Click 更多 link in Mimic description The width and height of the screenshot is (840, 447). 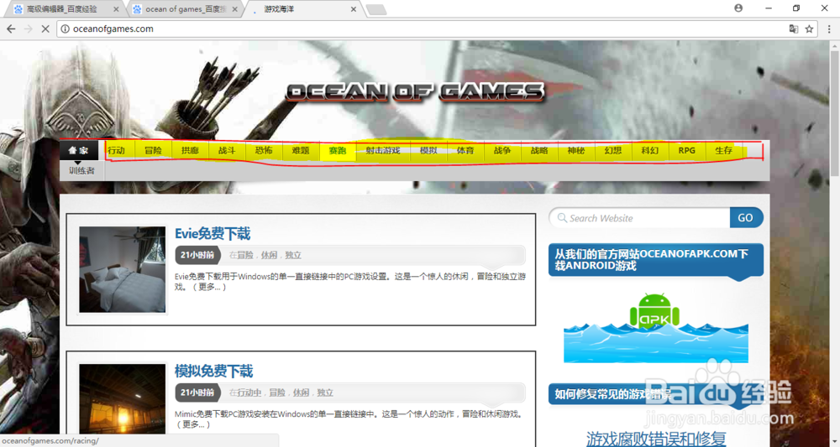(x=193, y=424)
